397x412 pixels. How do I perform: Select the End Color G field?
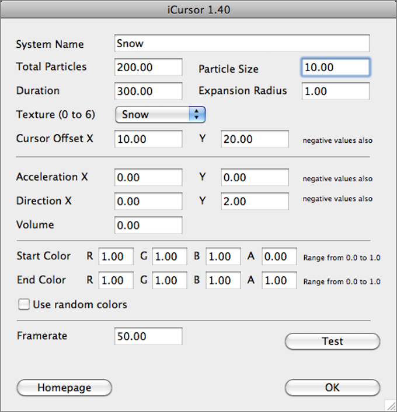pyautogui.click(x=169, y=280)
